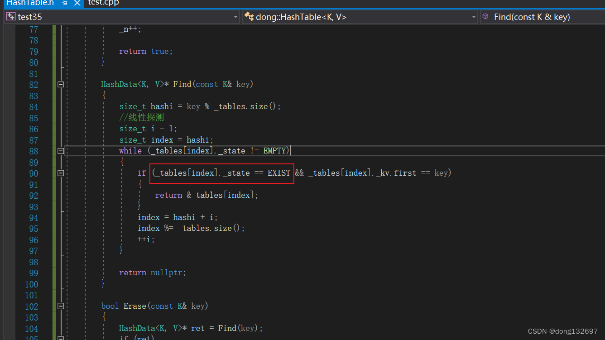Click 'size_t index = hashi;' on line 87
Image resolution: width=605 pixels, height=340 pixels.
click(166, 140)
